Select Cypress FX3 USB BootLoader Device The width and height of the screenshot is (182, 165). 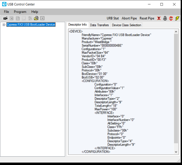(x=31, y=25)
